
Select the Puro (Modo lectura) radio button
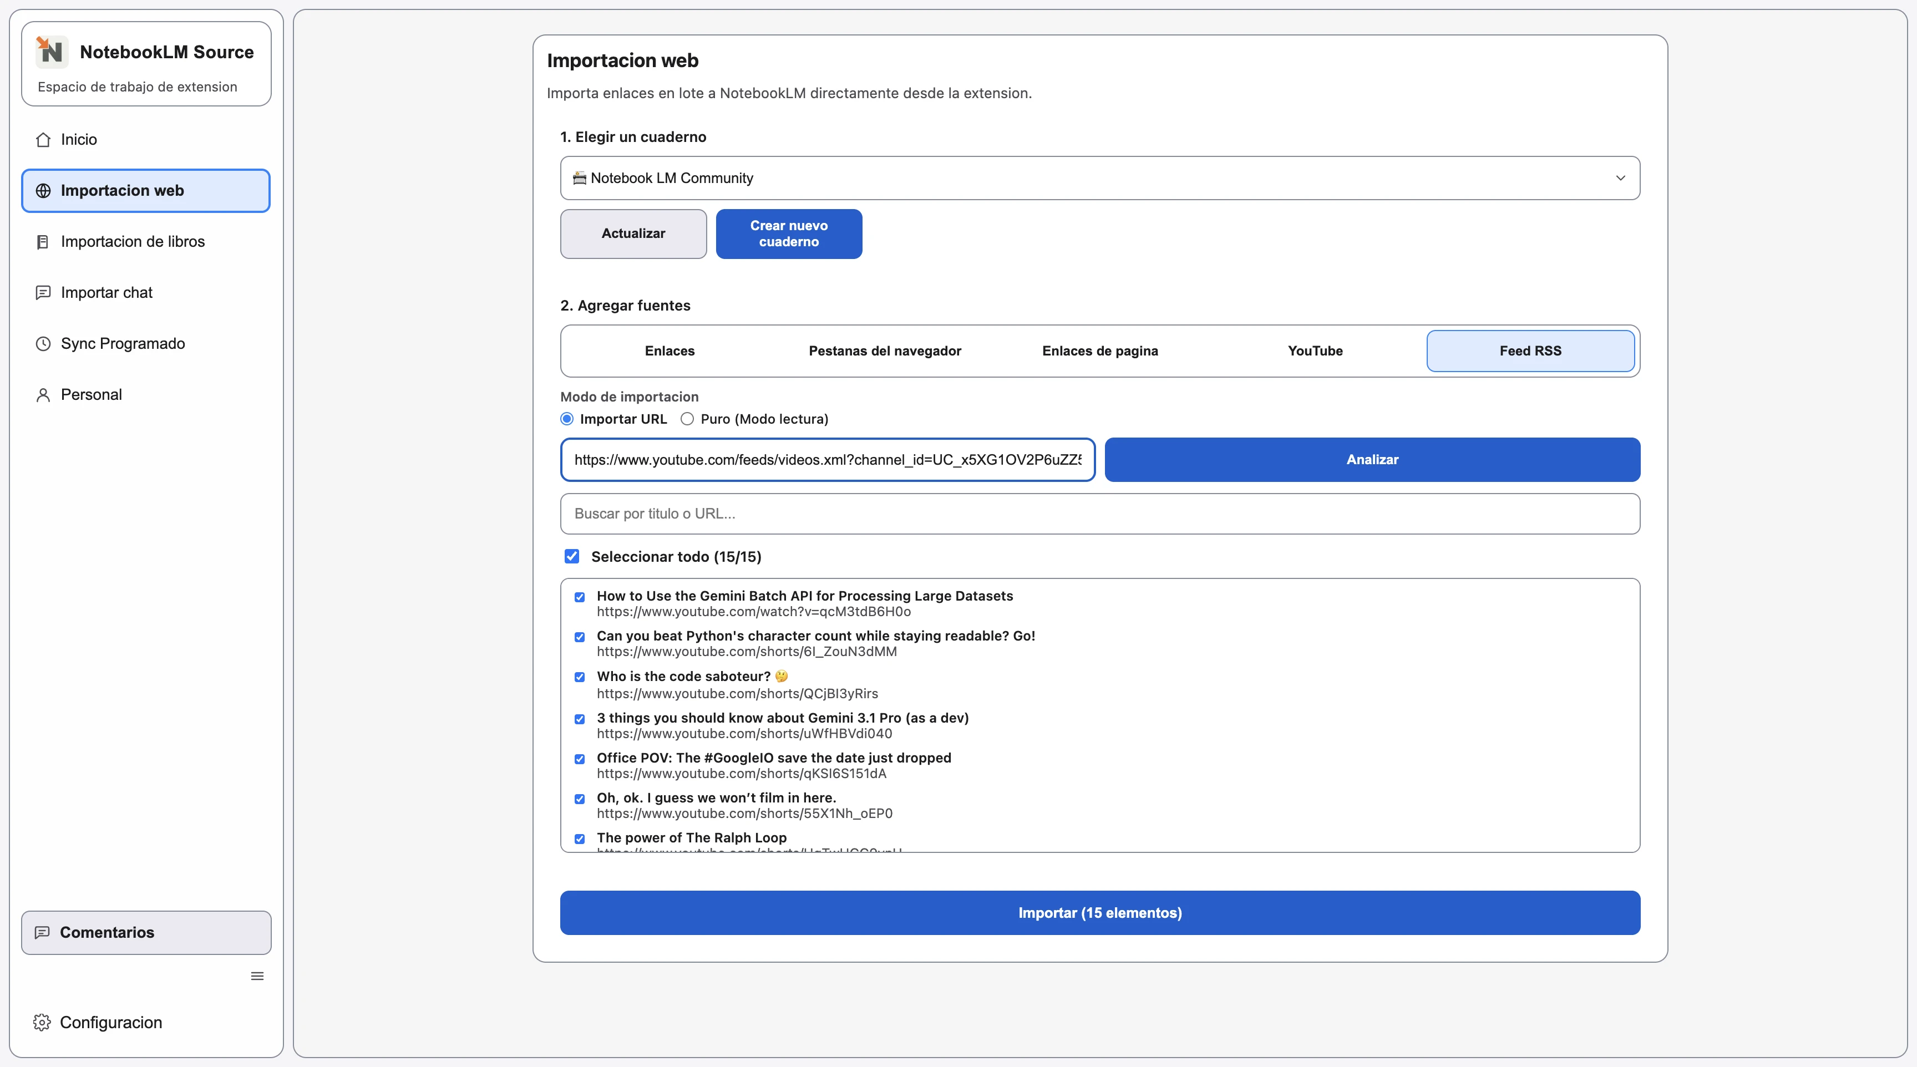[x=687, y=419]
